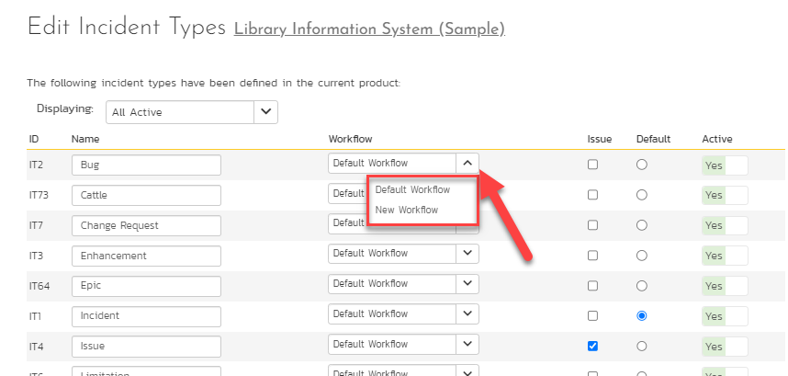788x376 pixels.
Task: Expand the Issue row workflow dropdown
Action: [x=467, y=345]
